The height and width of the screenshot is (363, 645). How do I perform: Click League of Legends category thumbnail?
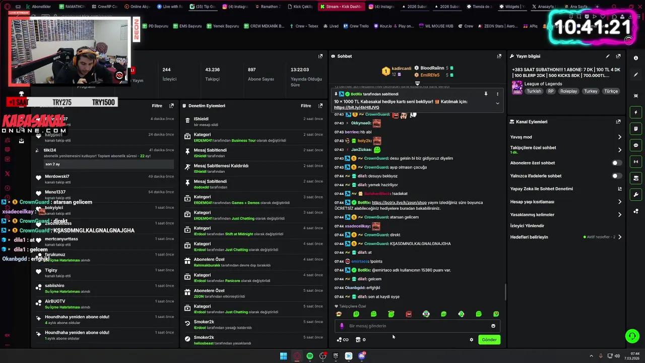click(x=517, y=88)
